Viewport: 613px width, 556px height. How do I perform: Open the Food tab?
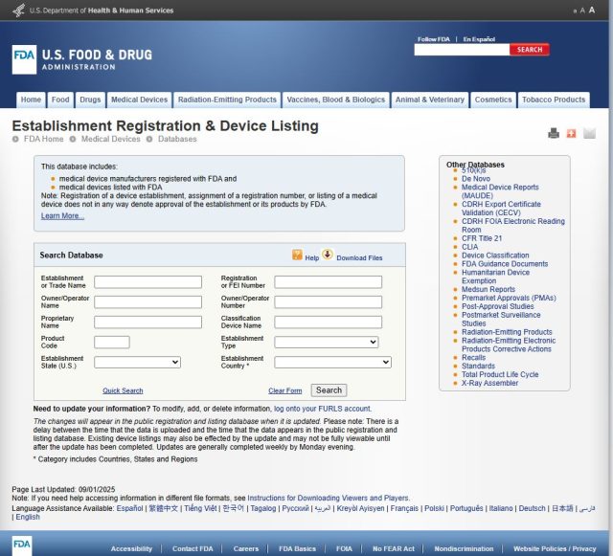(60, 100)
